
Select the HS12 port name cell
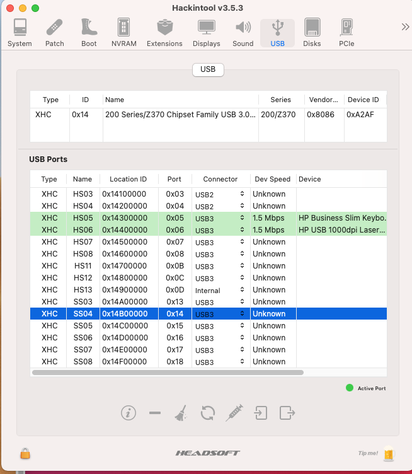(83, 278)
